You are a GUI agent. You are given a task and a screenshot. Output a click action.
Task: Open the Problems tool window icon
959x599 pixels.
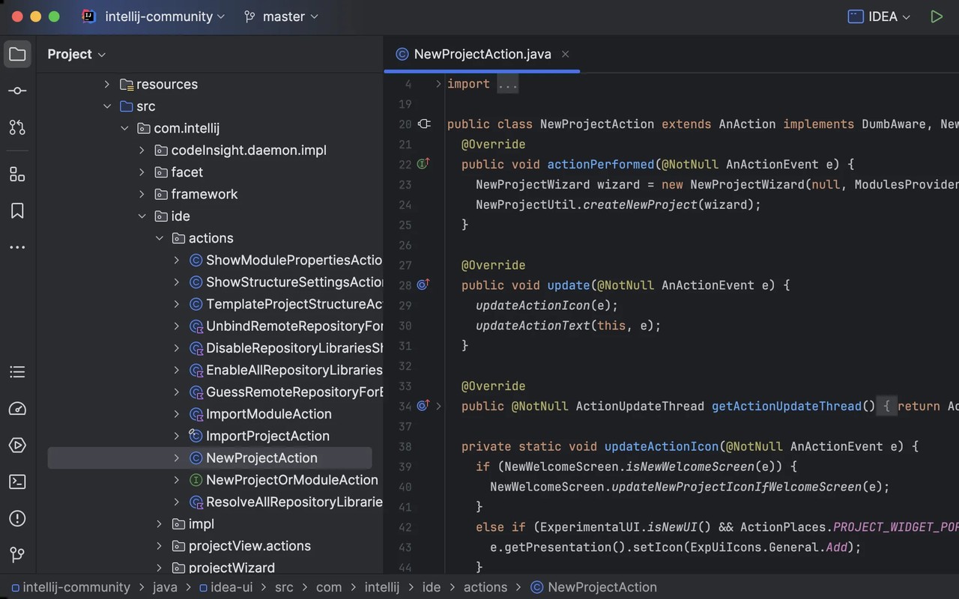tap(17, 518)
